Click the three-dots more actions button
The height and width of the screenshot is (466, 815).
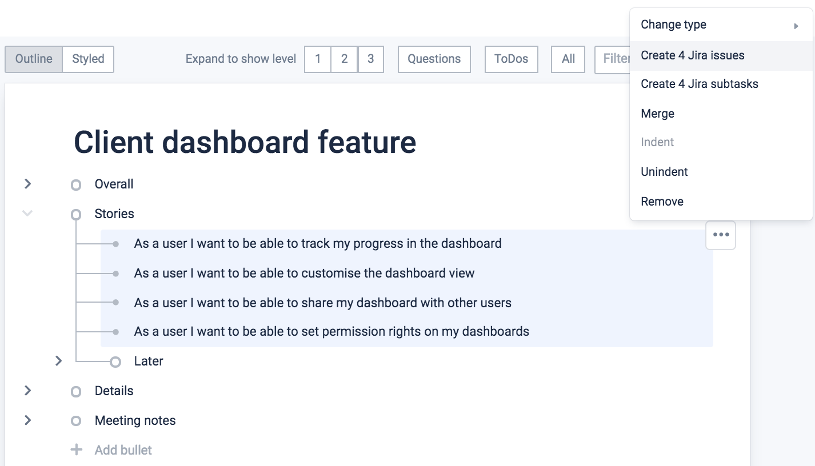point(721,235)
